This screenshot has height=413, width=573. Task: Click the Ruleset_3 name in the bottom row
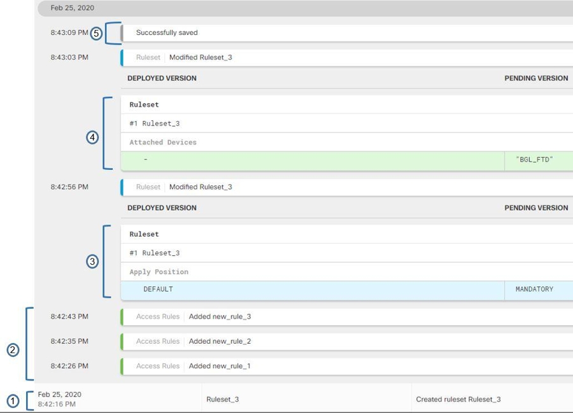point(222,400)
